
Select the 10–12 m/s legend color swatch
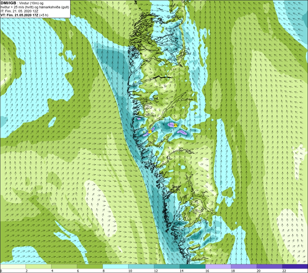coord(141,266)
